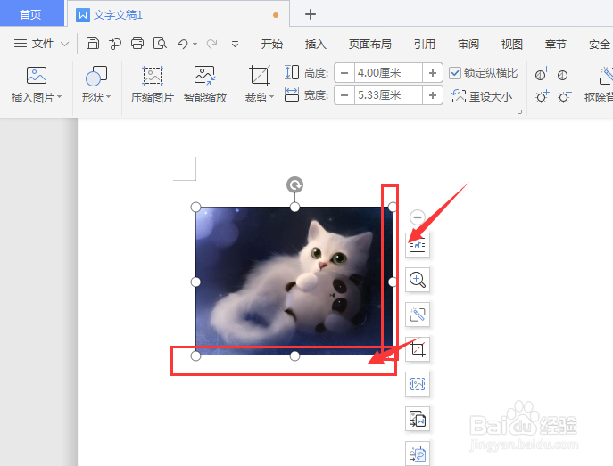Click the picture to document convert icon
The height and width of the screenshot is (466, 613).
pos(418,419)
